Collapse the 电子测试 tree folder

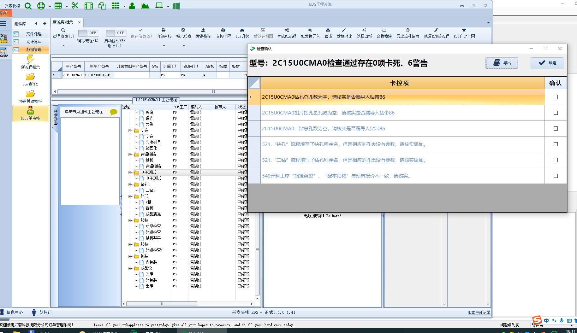tap(130, 172)
